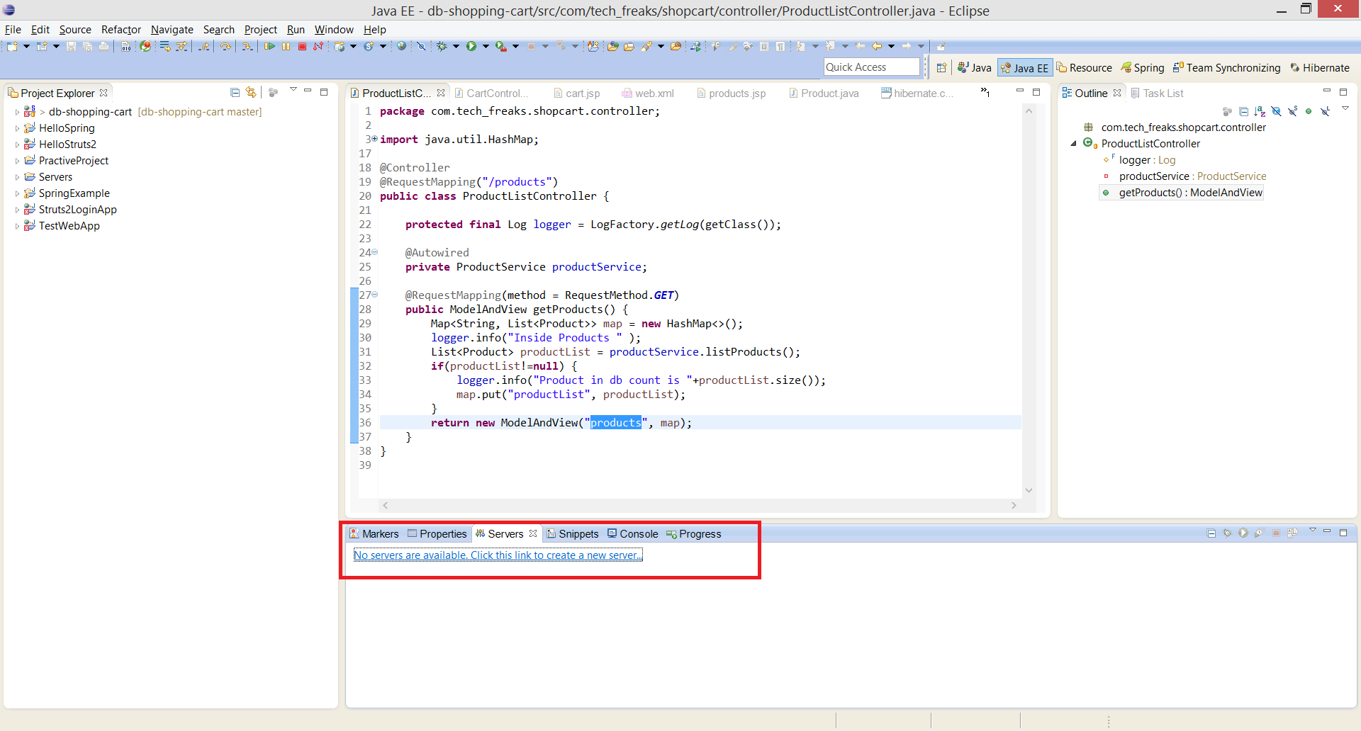The height and width of the screenshot is (731, 1361).
Task: Click the Save toolbar icon
Action: coord(71,47)
